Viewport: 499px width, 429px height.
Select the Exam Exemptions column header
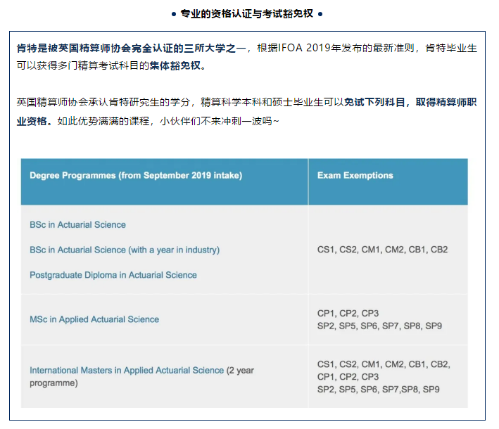pos(355,176)
